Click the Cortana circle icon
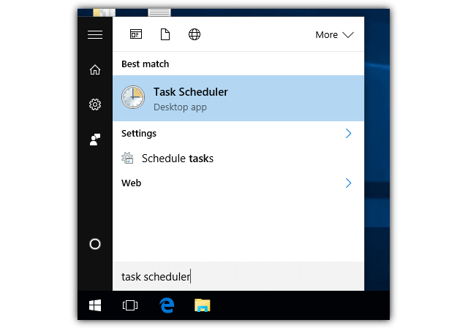468x328 pixels. 95,244
